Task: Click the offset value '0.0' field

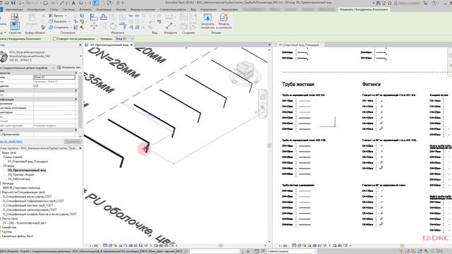Action: [54, 86]
